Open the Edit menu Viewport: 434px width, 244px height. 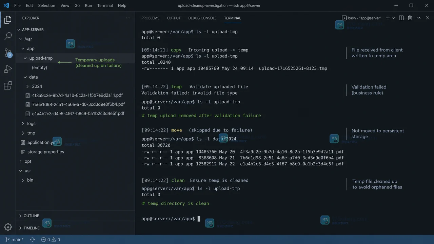(x=29, y=5)
